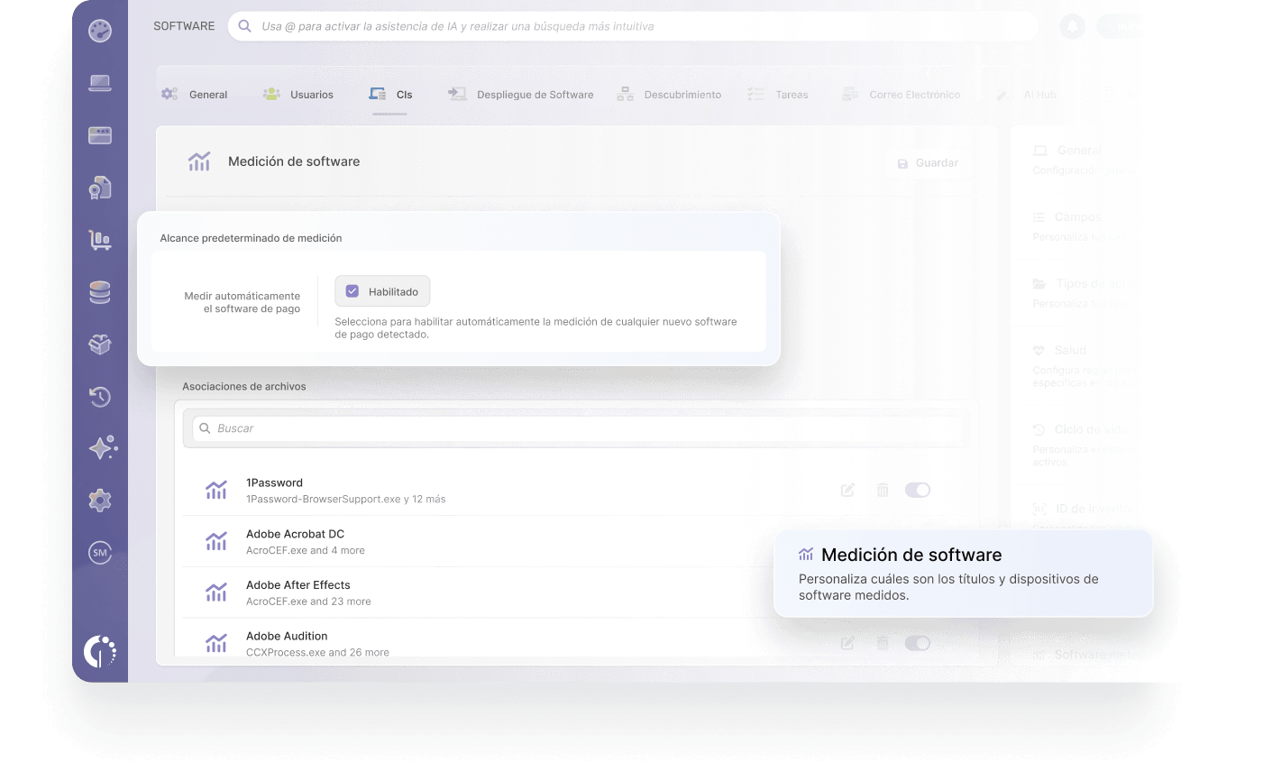The height and width of the screenshot is (781, 1263).
Task: Click the laptop assets sidebar icon
Action: coord(100,84)
